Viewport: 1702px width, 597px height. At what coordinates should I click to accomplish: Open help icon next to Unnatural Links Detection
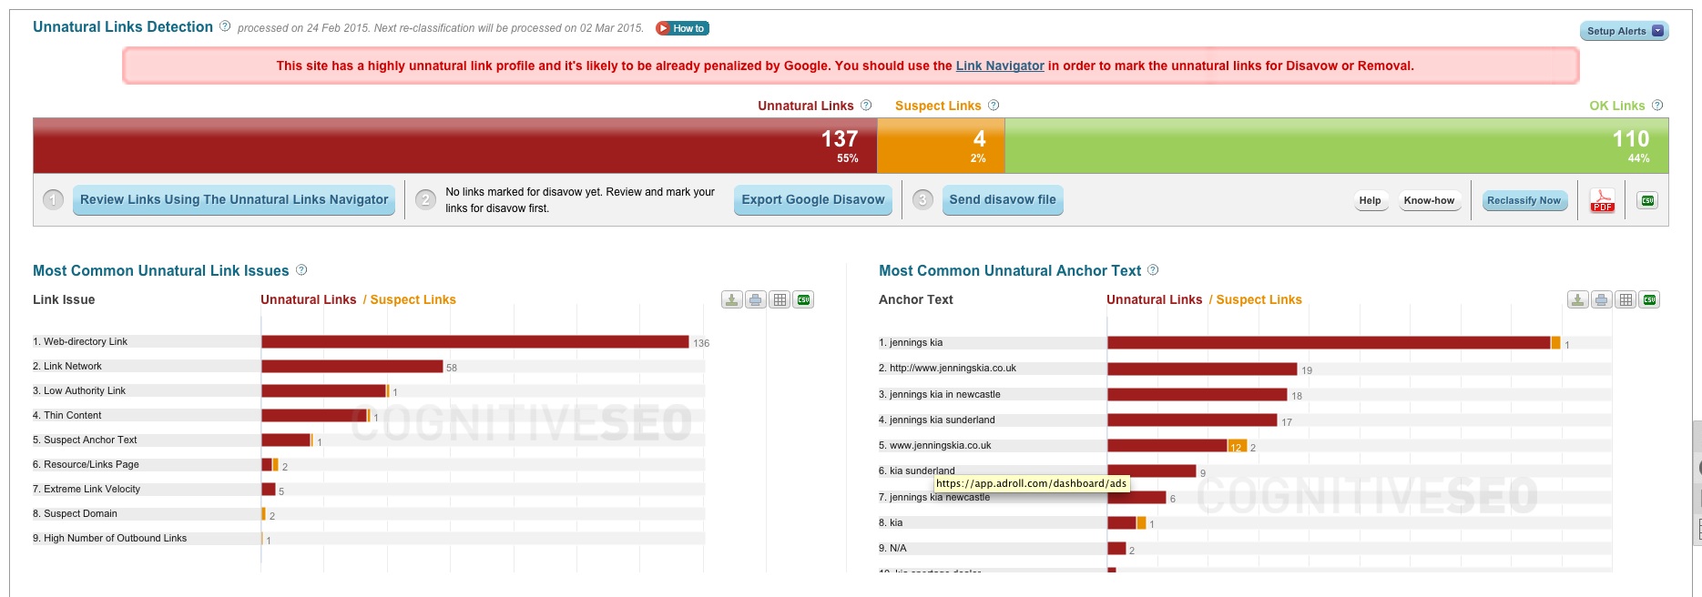(x=225, y=26)
